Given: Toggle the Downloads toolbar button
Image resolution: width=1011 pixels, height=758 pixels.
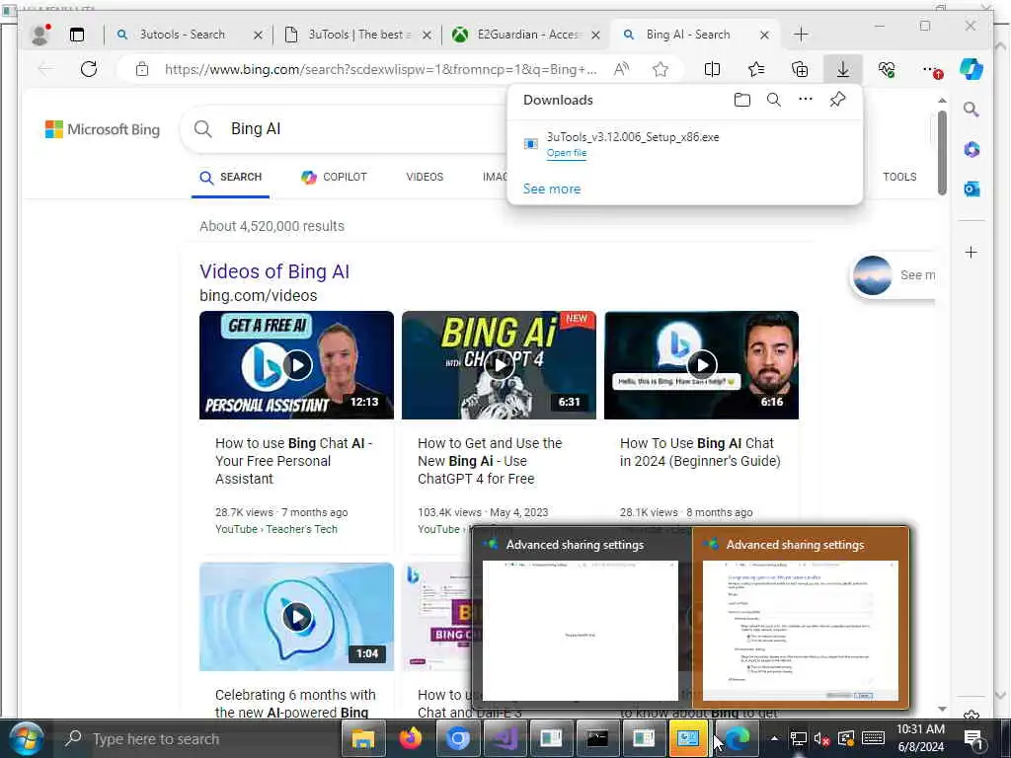Looking at the screenshot, I should click(x=843, y=69).
